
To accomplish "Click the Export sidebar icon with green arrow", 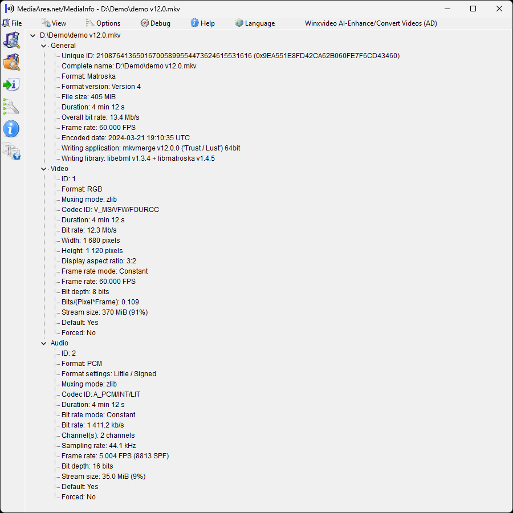I will tap(11, 84).
